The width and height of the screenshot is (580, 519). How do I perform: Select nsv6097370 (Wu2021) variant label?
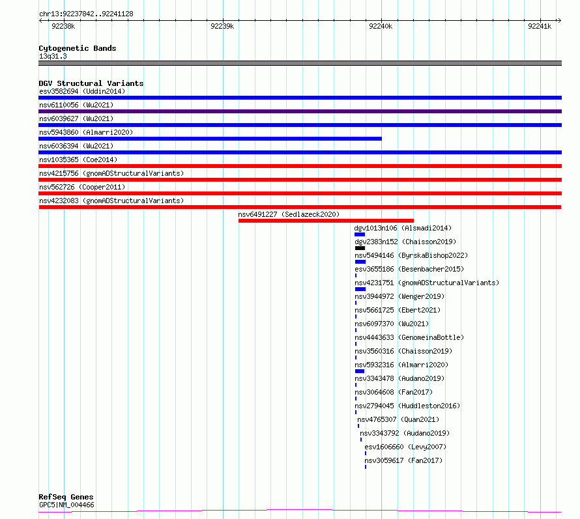(x=392, y=324)
